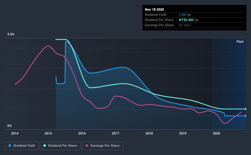Click the 2020 x-axis label
Image resolution: width=251 pixels, height=155 pixels.
click(x=216, y=133)
